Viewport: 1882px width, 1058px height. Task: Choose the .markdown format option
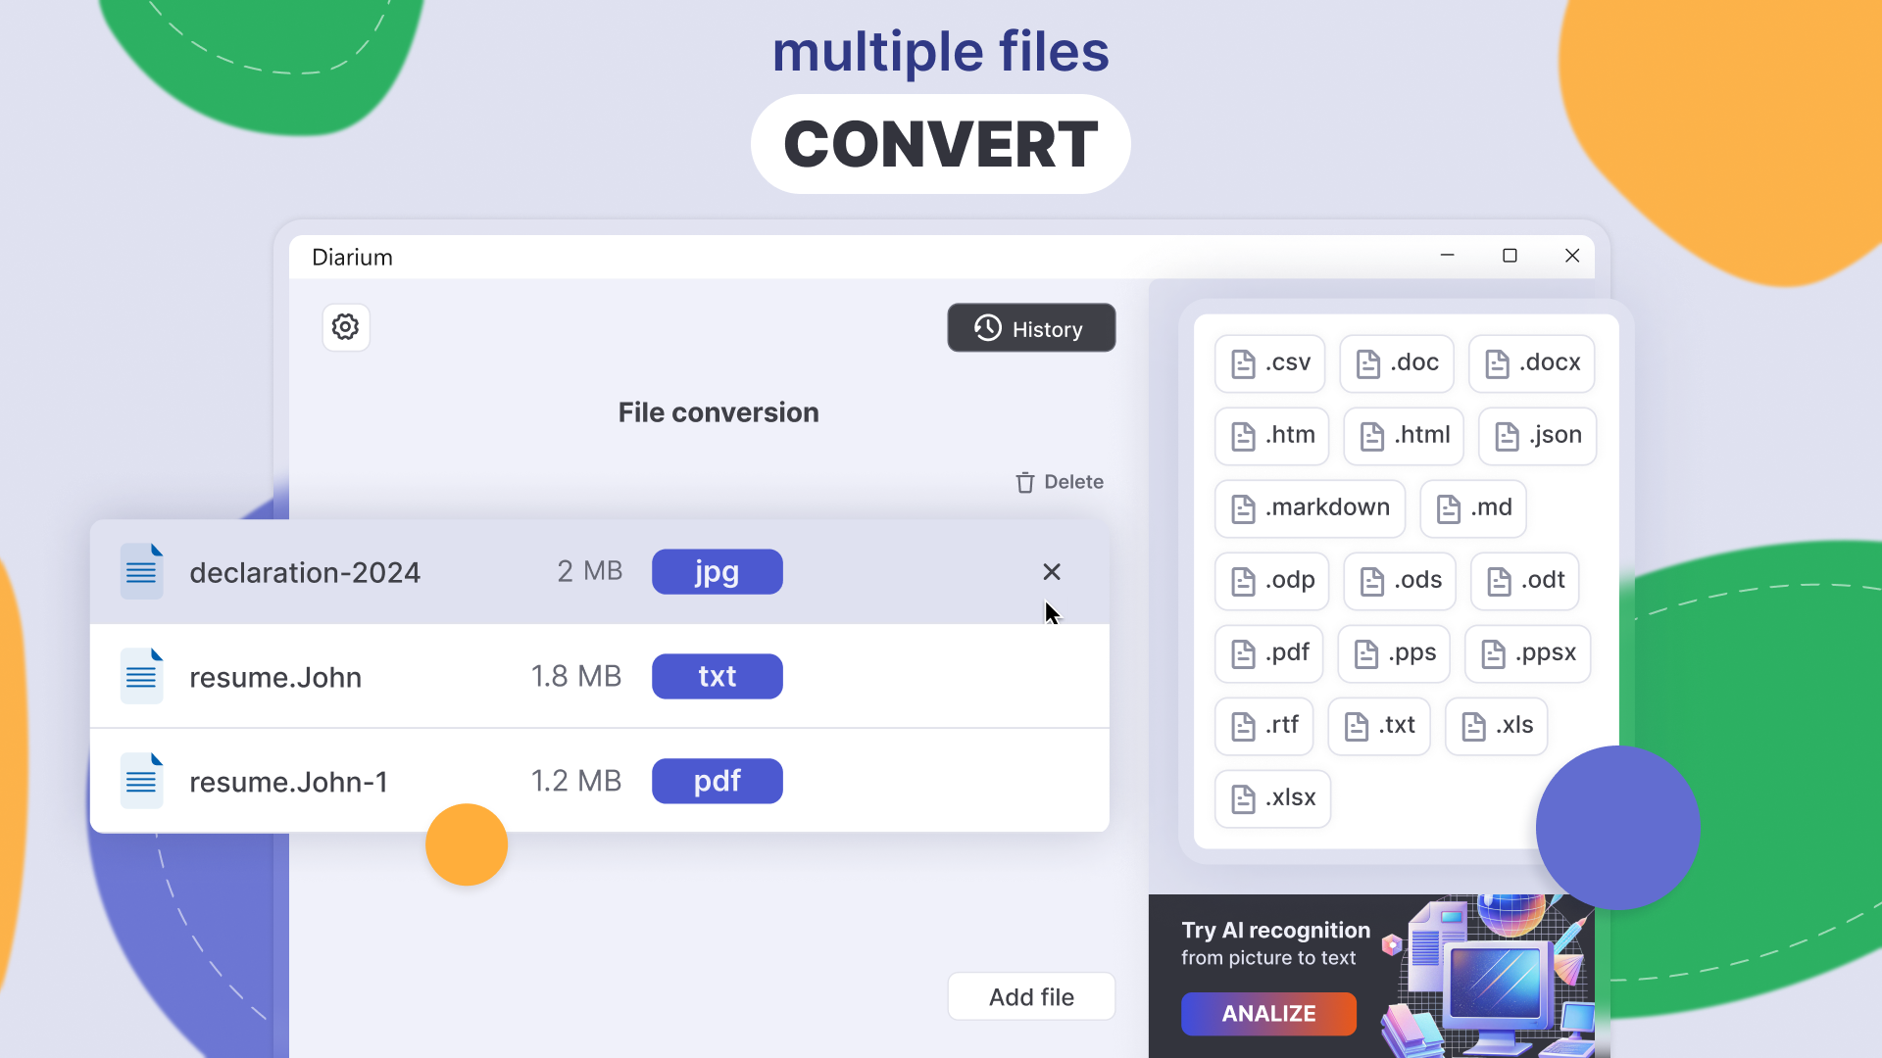(x=1311, y=508)
